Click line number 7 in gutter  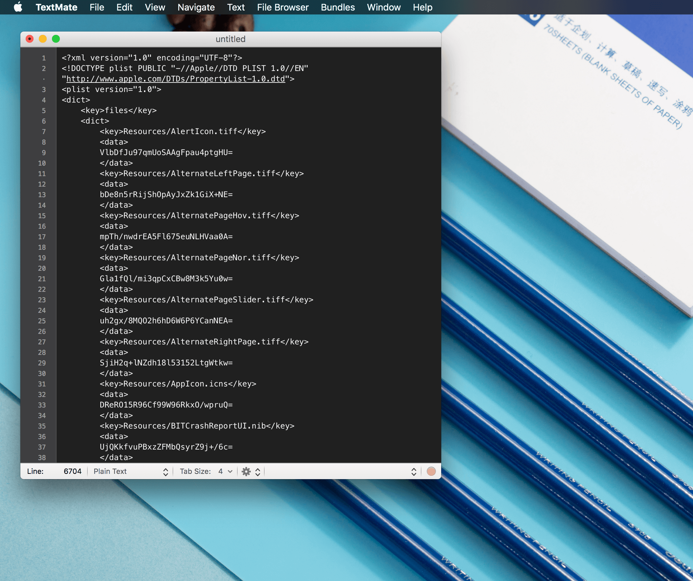tap(44, 132)
